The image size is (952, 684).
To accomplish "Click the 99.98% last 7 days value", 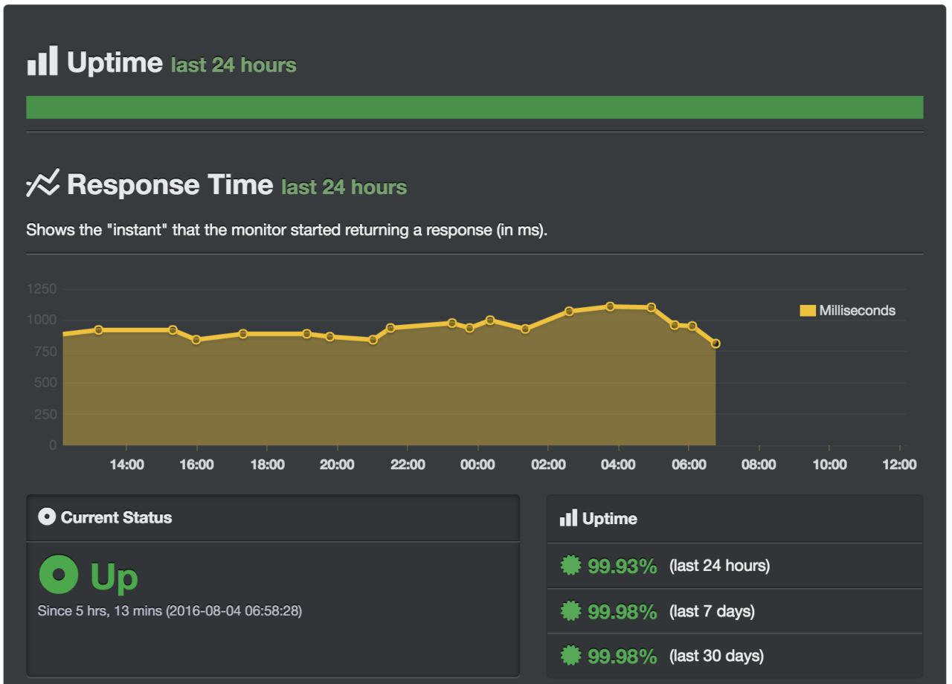I will [622, 612].
